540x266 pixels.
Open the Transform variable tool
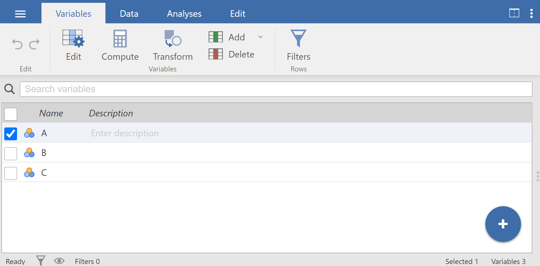[x=173, y=45]
